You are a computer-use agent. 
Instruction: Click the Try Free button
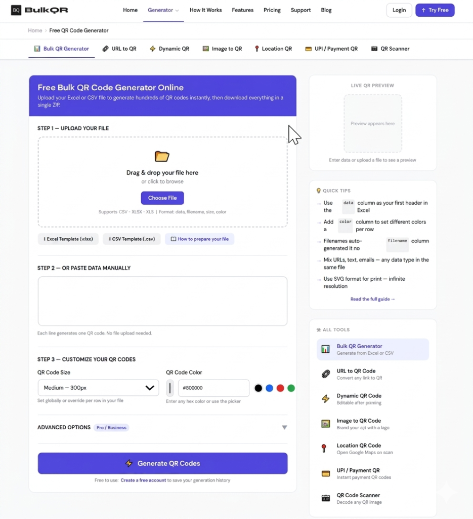(x=435, y=10)
